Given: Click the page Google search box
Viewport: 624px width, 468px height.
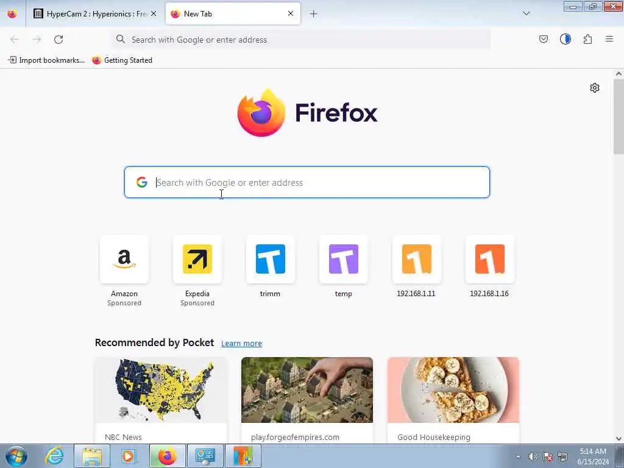Looking at the screenshot, I should click(307, 182).
